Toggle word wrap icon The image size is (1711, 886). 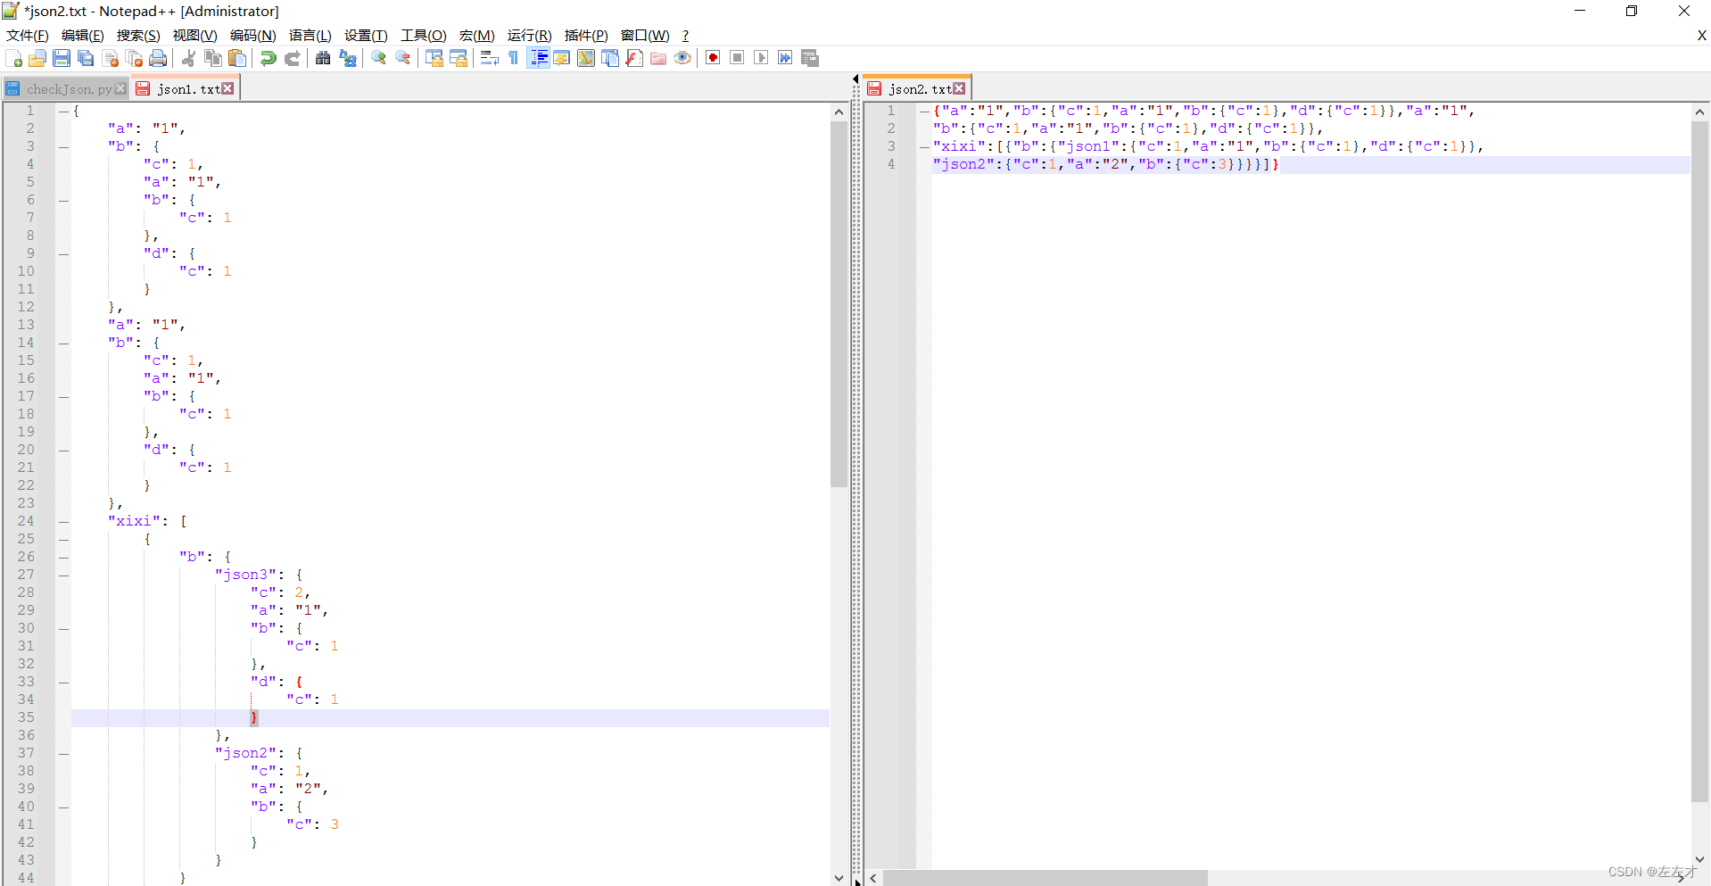coord(489,58)
